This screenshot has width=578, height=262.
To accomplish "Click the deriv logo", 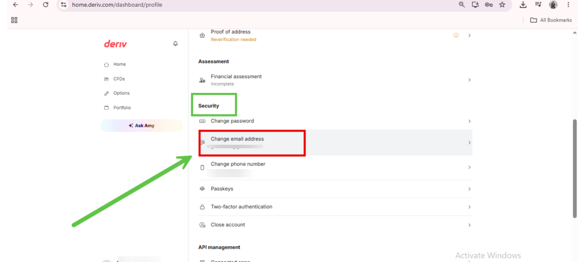I will [115, 44].
